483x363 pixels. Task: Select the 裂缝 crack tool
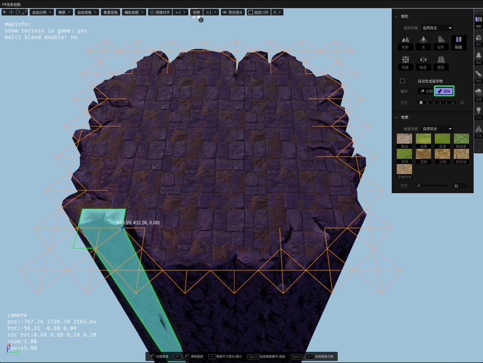[x=458, y=42]
